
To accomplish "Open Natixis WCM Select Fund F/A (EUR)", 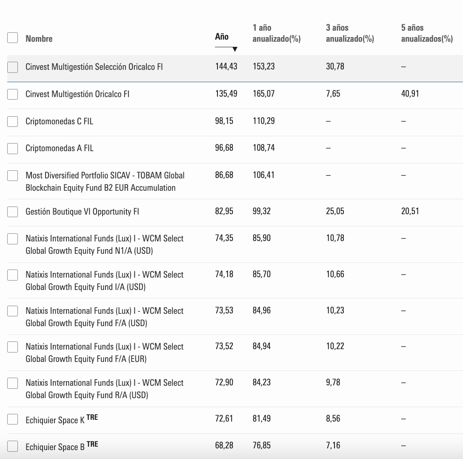I will coord(105,353).
